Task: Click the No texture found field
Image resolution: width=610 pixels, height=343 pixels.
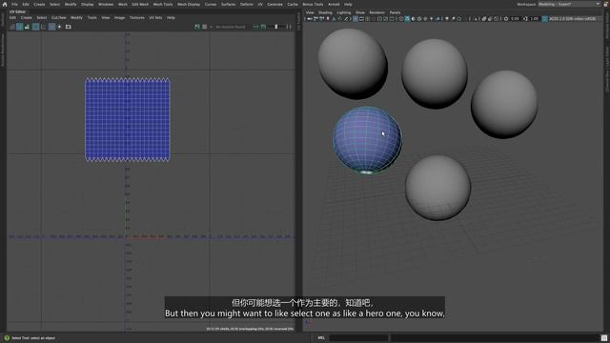Action: 231,27
